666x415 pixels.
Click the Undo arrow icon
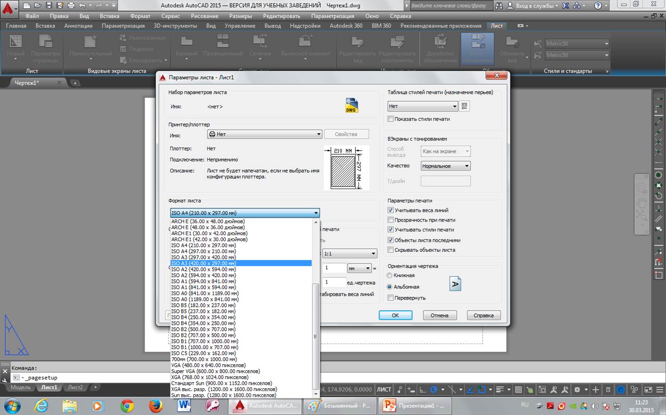click(x=82, y=6)
